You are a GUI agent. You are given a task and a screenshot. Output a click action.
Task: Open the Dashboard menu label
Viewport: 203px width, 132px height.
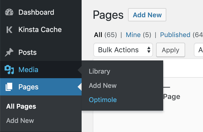point(36,12)
